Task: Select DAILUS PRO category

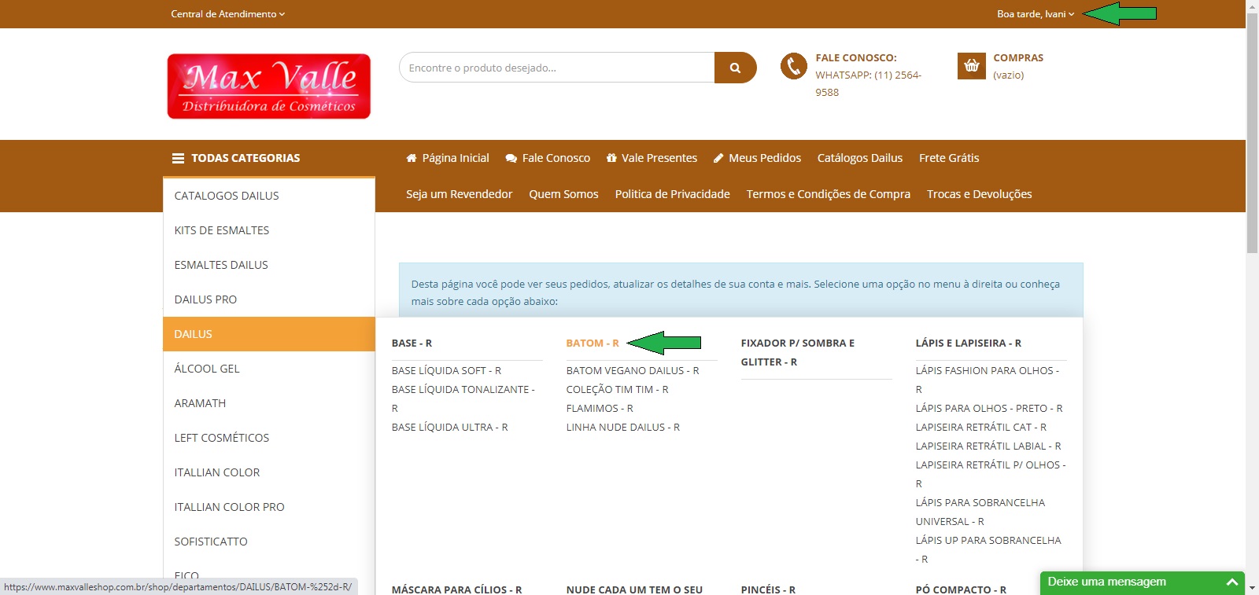Action: click(x=268, y=299)
